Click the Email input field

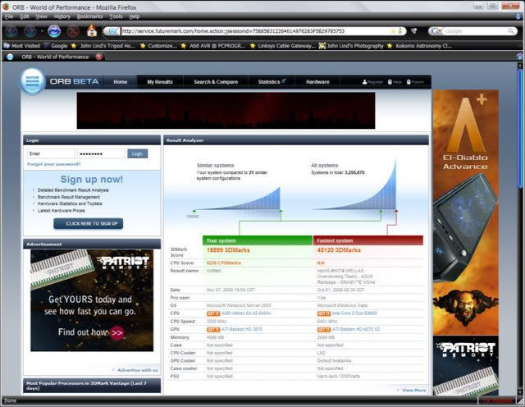(x=51, y=153)
